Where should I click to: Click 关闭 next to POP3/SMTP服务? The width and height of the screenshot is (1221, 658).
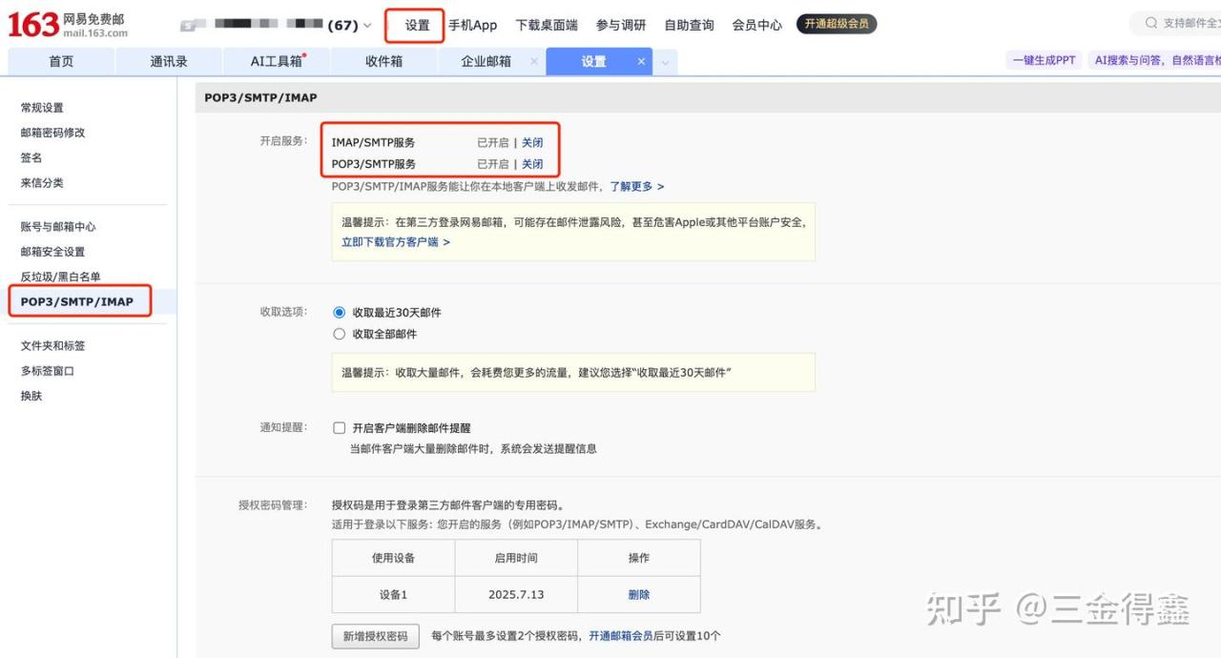[532, 164]
